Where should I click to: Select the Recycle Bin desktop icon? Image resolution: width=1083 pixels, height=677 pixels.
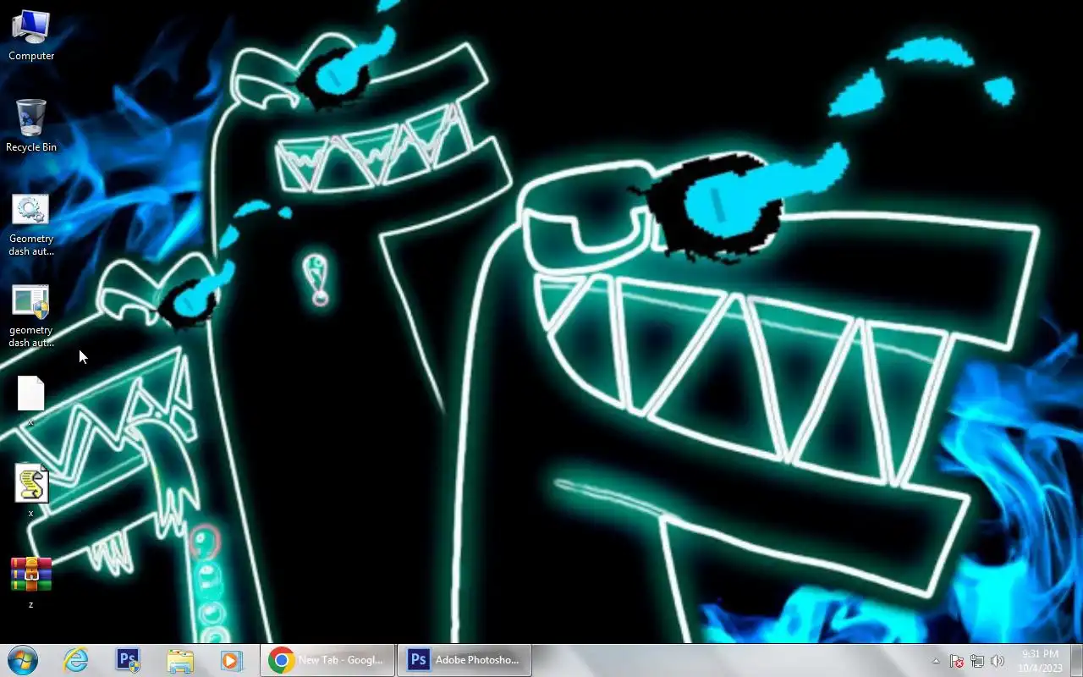pyautogui.click(x=31, y=126)
